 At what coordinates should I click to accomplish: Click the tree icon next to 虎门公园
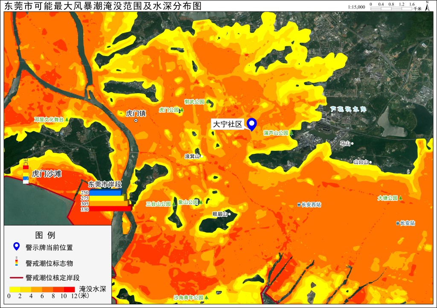pyautogui.click(x=182, y=110)
